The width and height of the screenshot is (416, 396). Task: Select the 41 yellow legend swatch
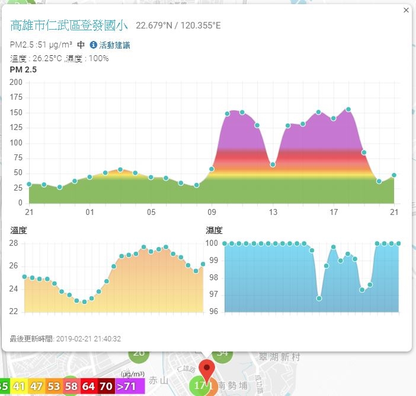tap(19, 386)
